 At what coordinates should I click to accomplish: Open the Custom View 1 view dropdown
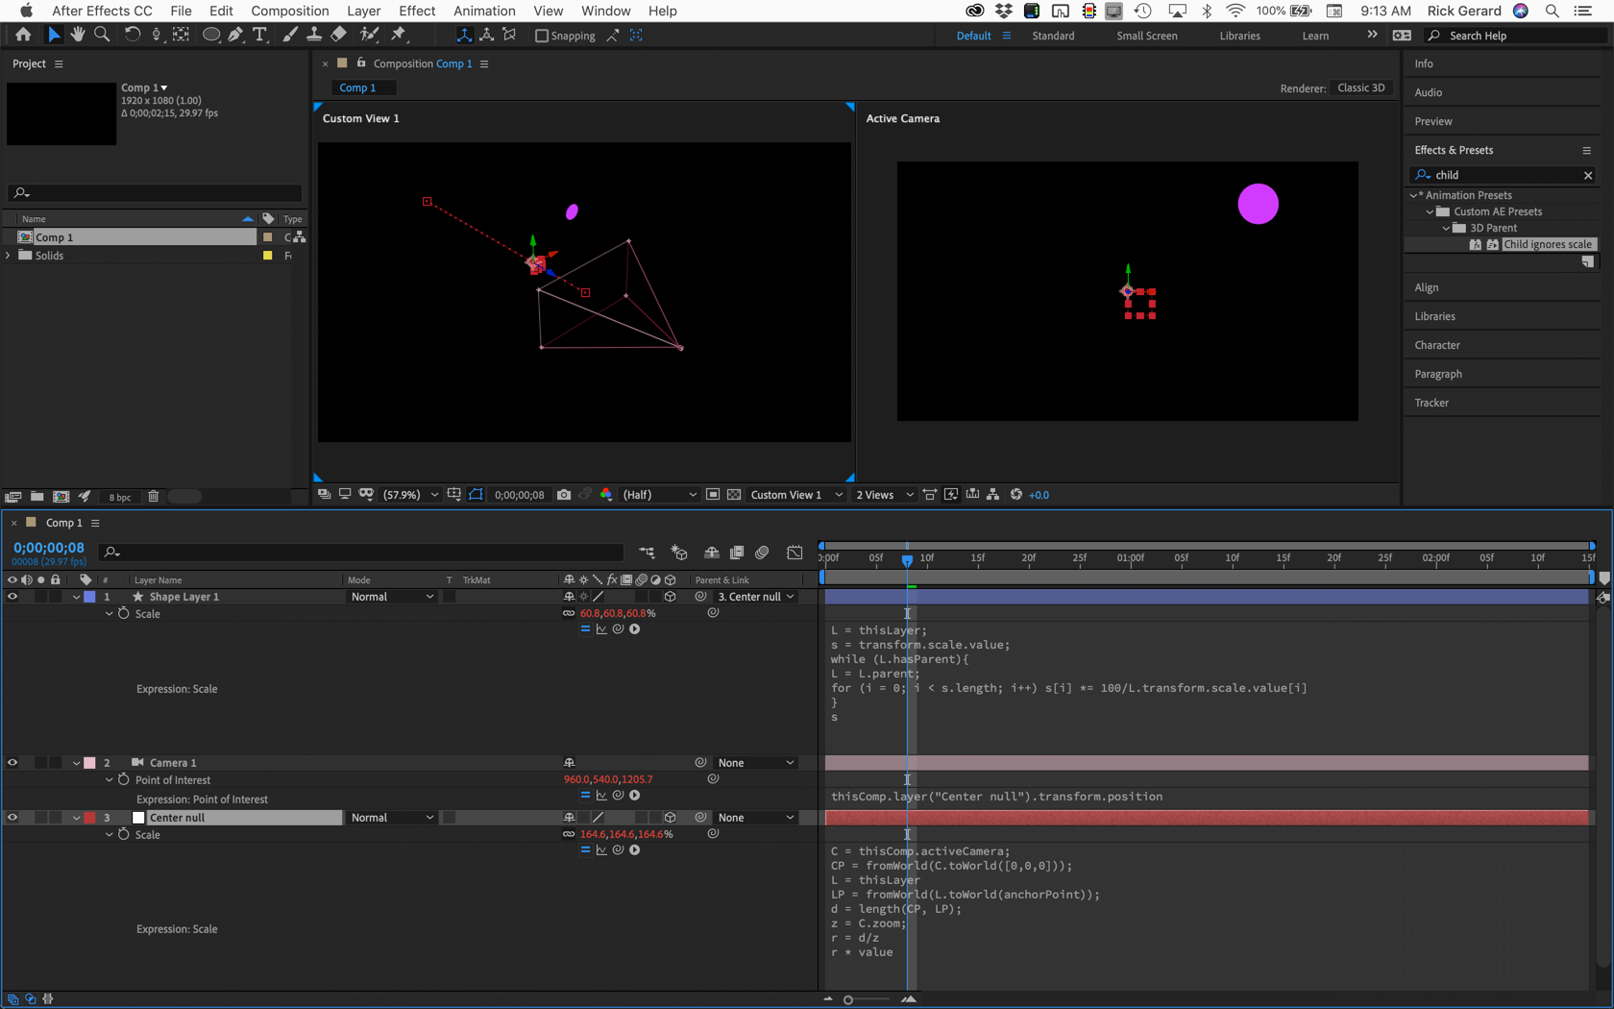point(796,495)
